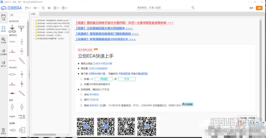
Task: Open the 工程 project panel icon
Action: (3, 17)
